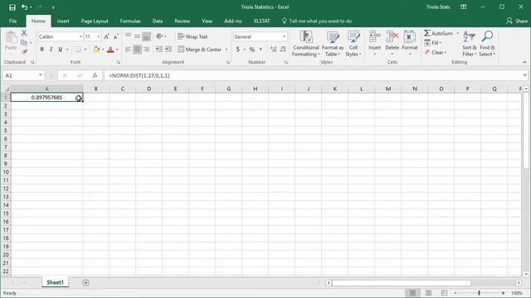Viewport: 531px width, 298px height.
Task: Increase decimal places
Action: click(x=274, y=50)
